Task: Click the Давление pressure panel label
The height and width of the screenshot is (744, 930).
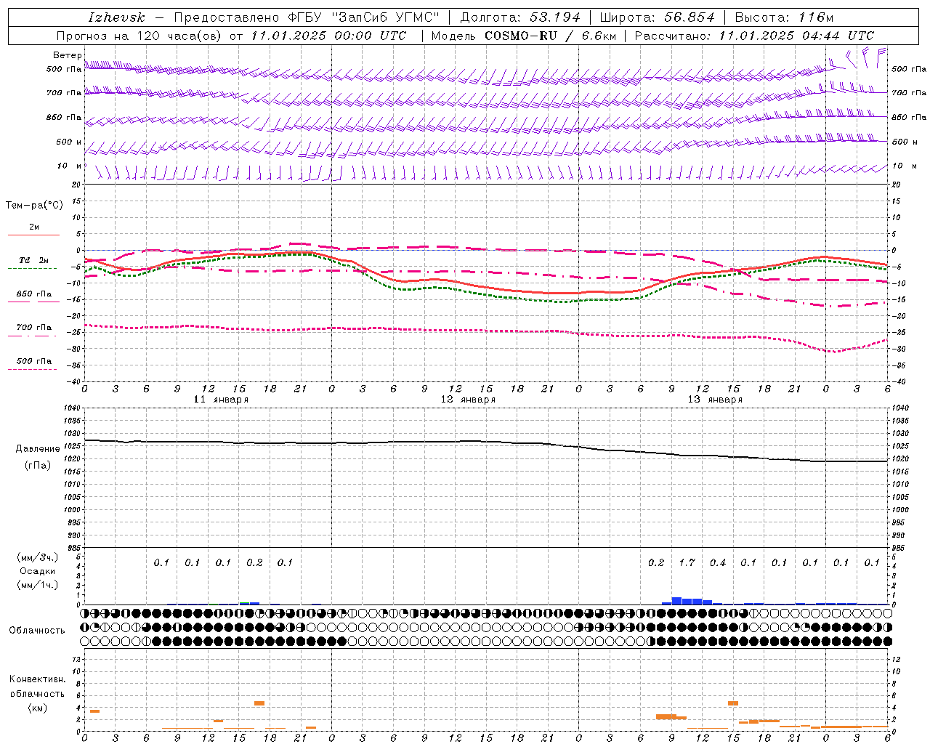Action: 38,449
